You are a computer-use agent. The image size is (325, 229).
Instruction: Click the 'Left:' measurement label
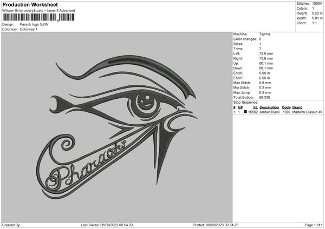[x=237, y=53]
